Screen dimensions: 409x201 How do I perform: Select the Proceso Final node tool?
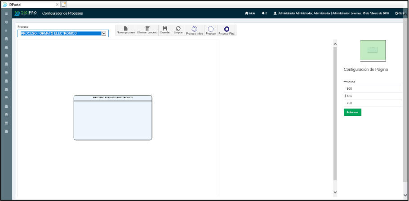227,29
